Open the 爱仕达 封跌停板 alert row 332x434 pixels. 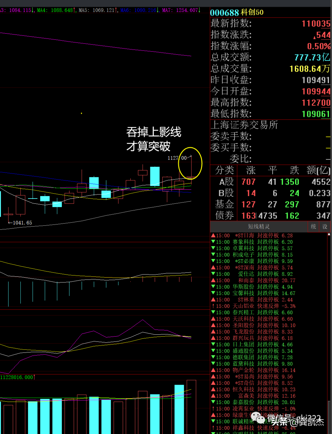click(x=252, y=274)
